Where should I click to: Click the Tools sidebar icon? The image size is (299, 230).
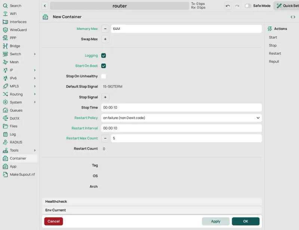point(5,150)
